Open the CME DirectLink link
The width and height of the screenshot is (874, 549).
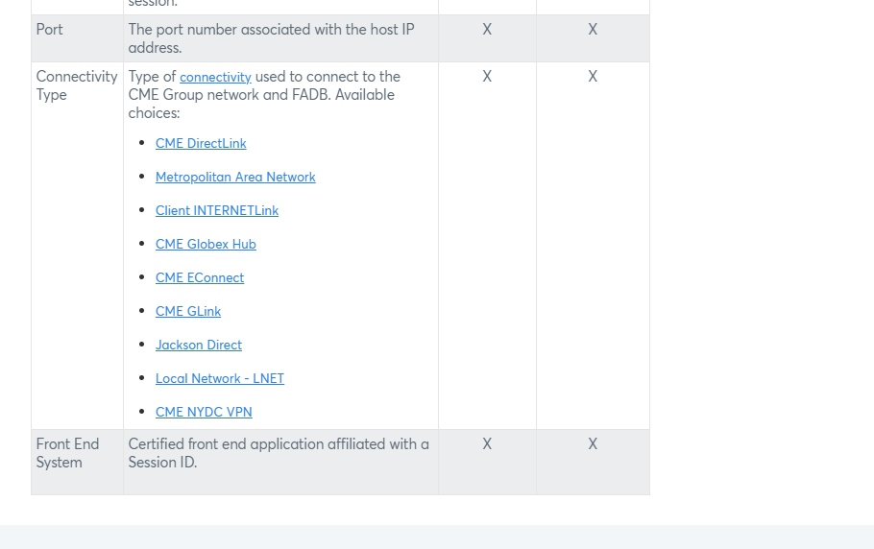click(x=201, y=144)
